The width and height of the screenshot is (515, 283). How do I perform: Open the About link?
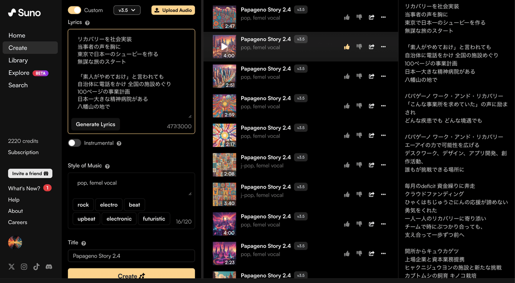(15, 211)
